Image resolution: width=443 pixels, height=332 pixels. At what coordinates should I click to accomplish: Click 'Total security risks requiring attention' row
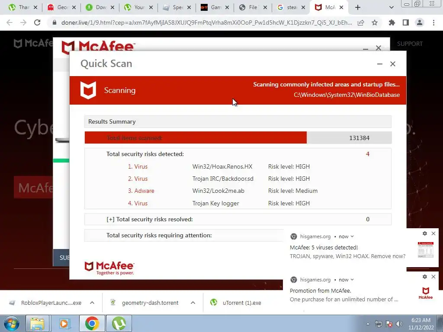pyautogui.click(x=183, y=235)
